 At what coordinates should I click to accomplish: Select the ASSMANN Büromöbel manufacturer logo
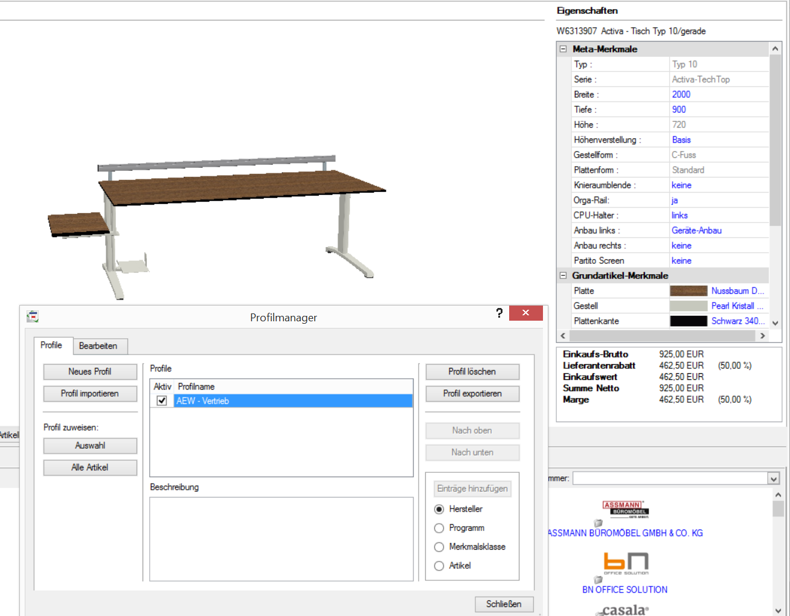click(x=625, y=509)
